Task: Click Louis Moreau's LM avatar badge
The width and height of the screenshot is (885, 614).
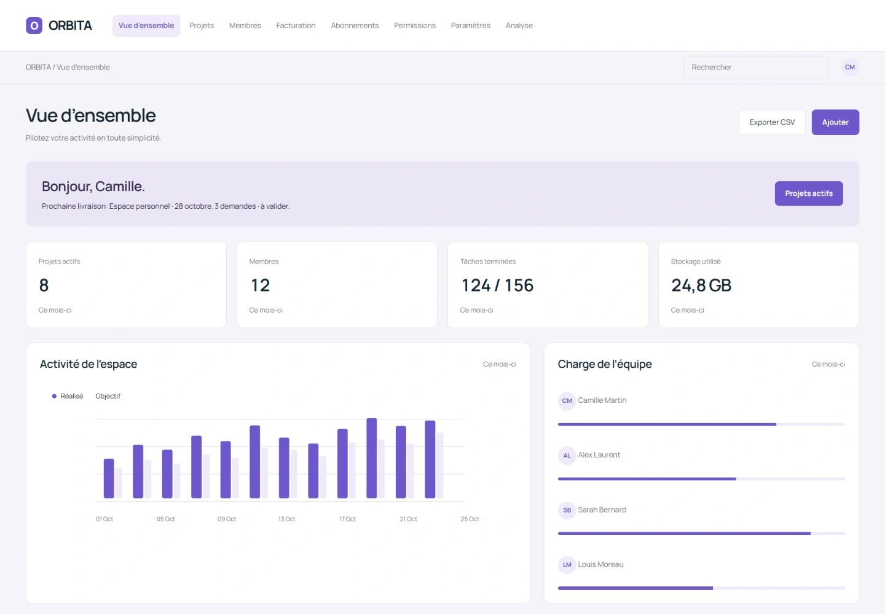Action: pyautogui.click(x=567, y=565)
